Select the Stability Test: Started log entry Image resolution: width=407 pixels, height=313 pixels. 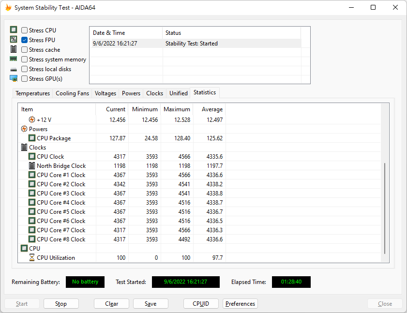point(196,44)
